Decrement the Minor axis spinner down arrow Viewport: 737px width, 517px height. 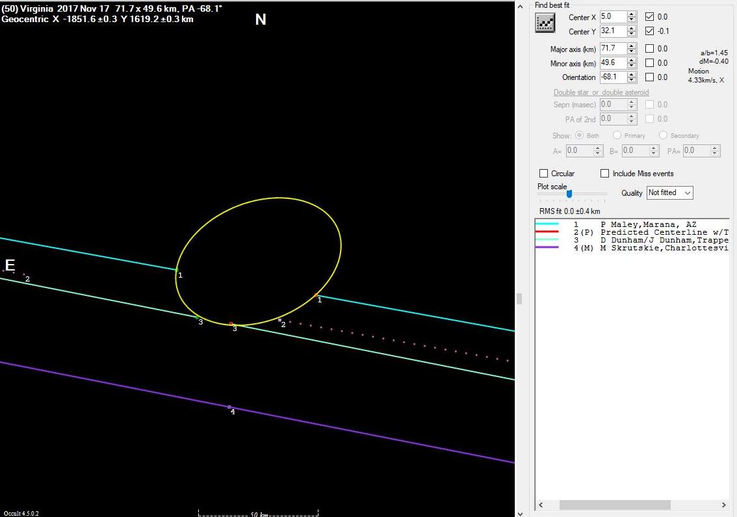point(631,66)
